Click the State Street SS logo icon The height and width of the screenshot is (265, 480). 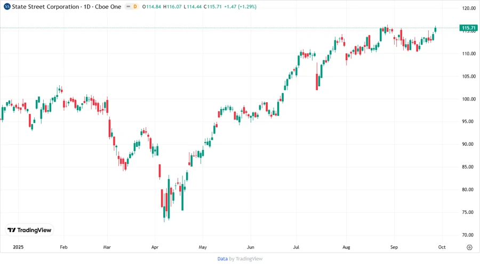pos(7,6)
